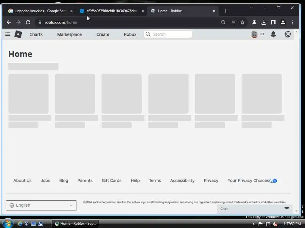Open the Jobs footer link
This screenshot has width=305, height=228.
pos(45,180)
